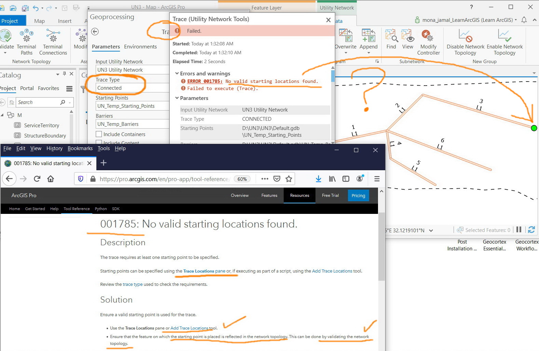
Task: Toggle the Firefox sidebar icon
Action: (346, 179)
